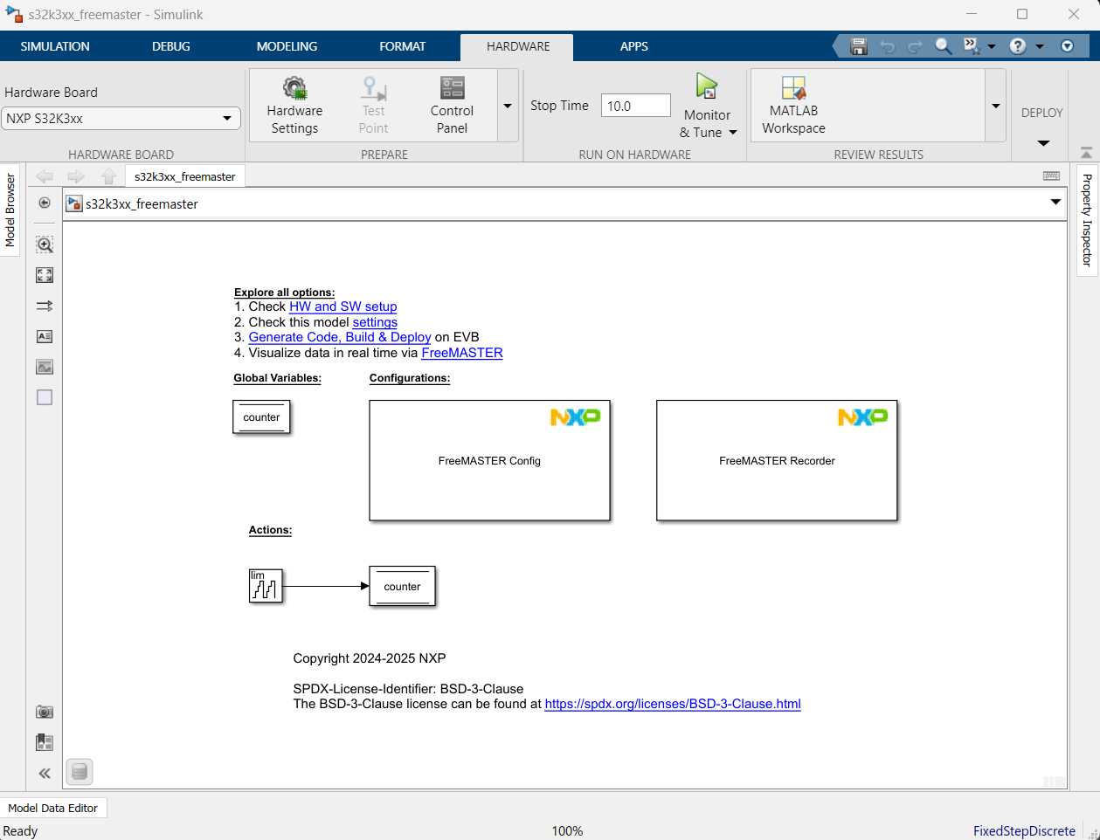Expand the DEPLOY section dropdown
Image resolution: width=1100 pixels, height=840 pixels.
point(1043,143)
